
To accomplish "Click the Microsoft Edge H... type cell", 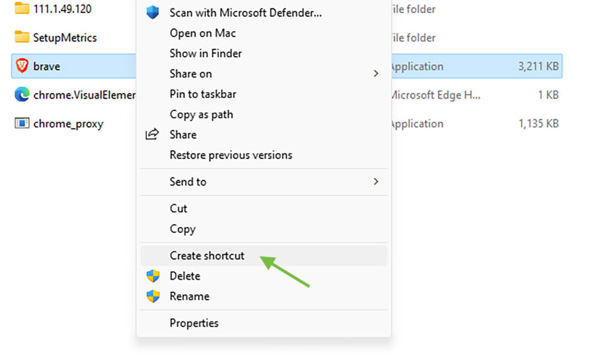I will point(436,95).
